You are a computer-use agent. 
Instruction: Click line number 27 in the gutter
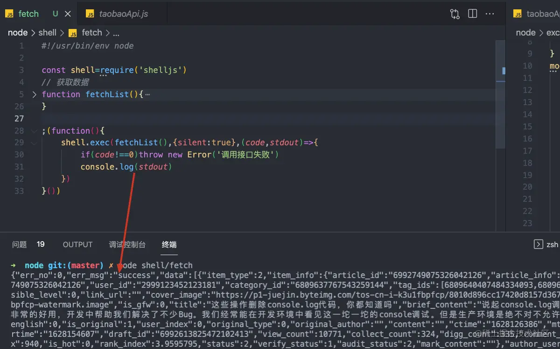click(x=19, y=119)
